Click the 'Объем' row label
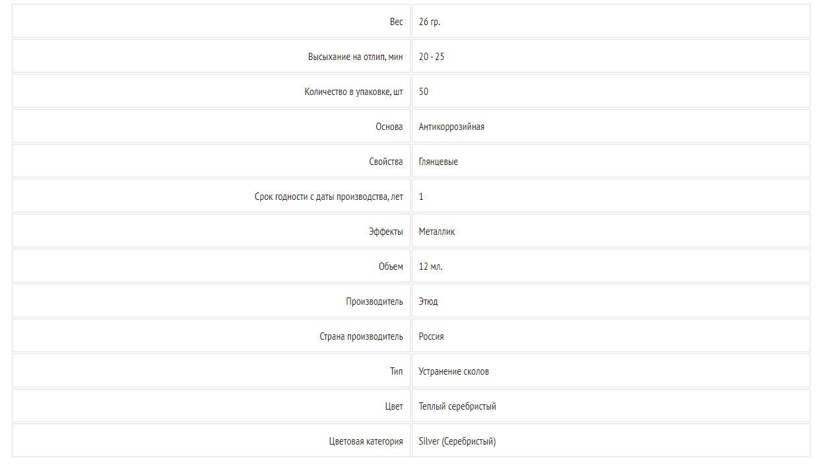The height and width of the screenshot is (467, 823). pyautogui.click(x=391, y=266)
